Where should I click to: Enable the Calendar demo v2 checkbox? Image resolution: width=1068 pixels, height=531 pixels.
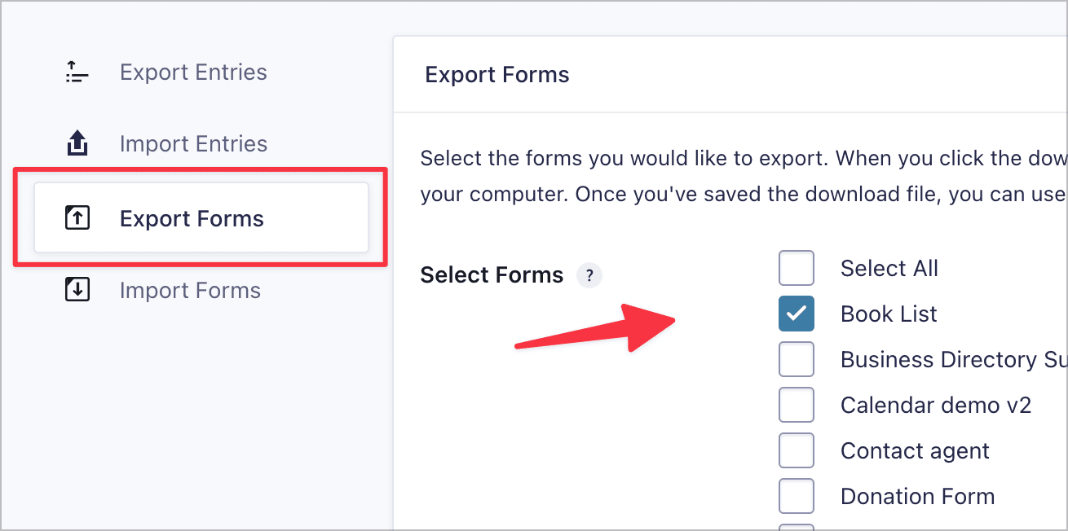(796, 406)
